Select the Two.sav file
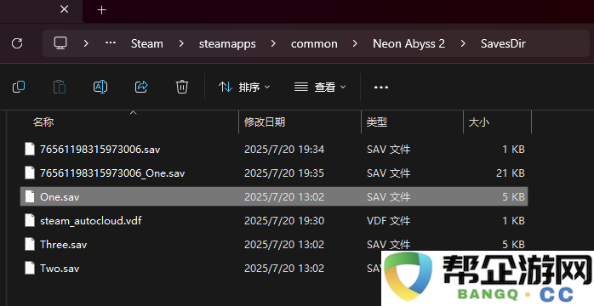Viewport: 594px width, 306px height. [60, 269]
